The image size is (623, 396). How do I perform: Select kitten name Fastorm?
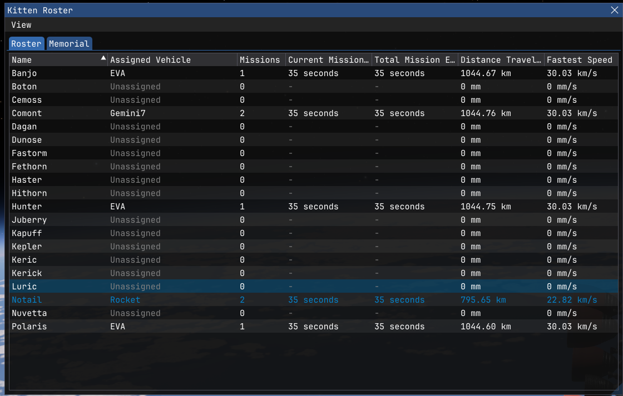[x=29, y=153]
